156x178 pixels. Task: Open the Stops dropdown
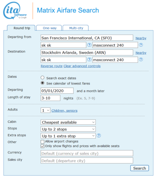pos(68,129)
